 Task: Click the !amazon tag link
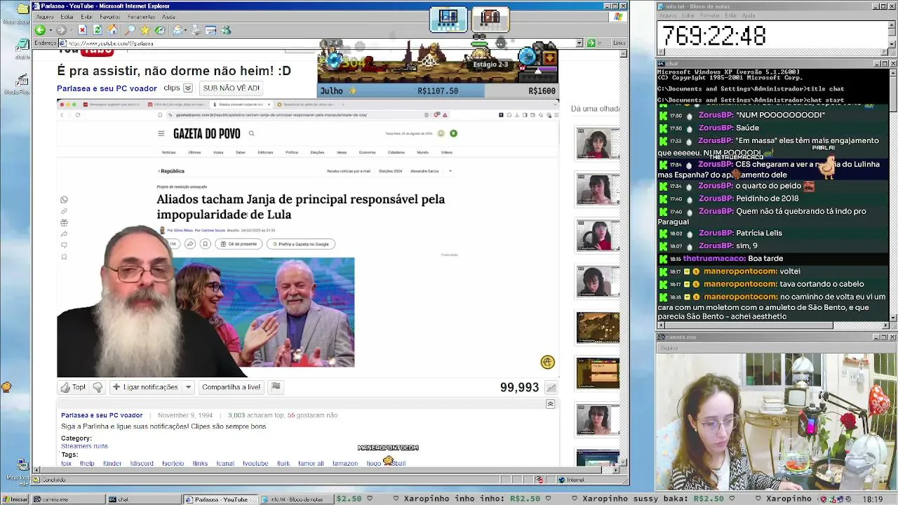tap(345, 464)
